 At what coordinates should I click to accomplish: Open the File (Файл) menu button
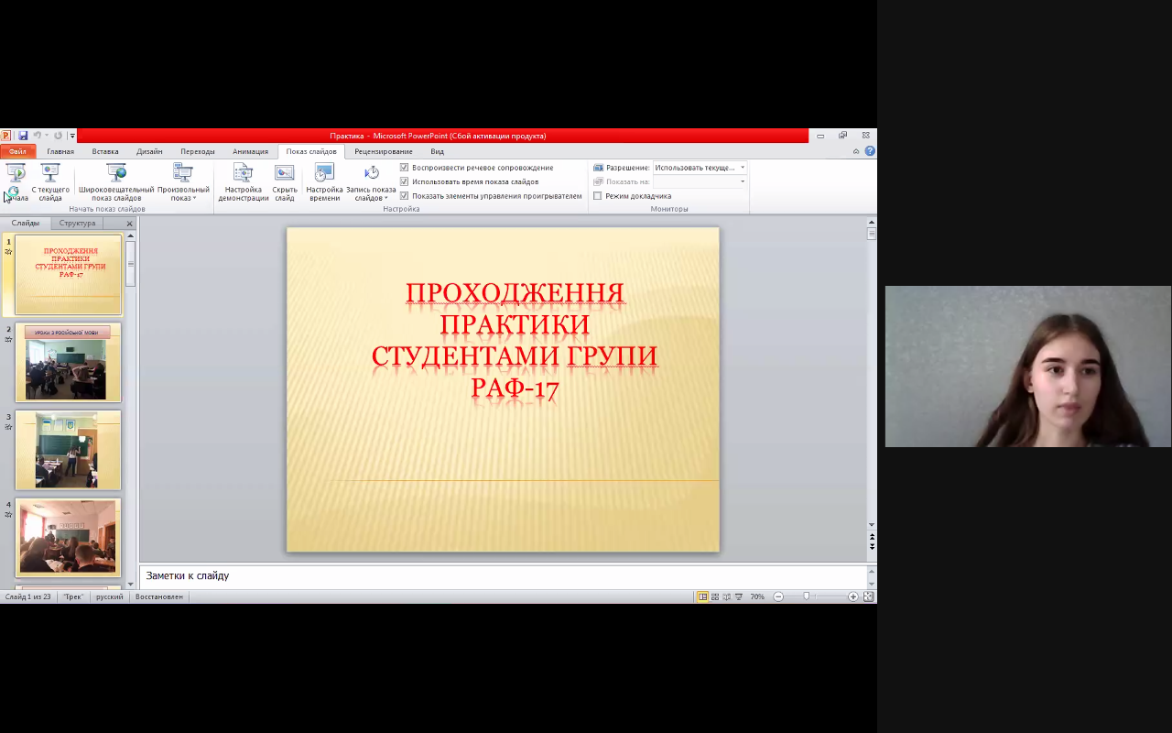click(x=17, y=151)
